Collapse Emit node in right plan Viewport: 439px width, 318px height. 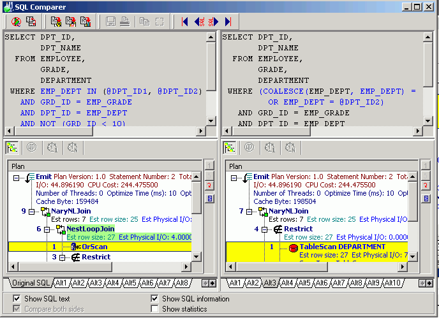[x=234, y=178]
